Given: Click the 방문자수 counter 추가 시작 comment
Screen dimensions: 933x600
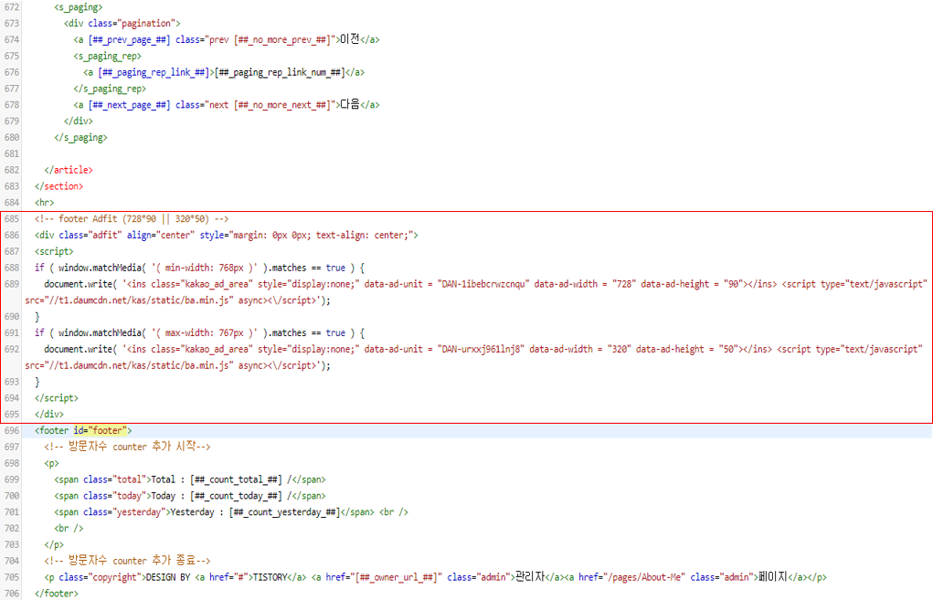Looking at the screenshot, I should tap(127, 447).
